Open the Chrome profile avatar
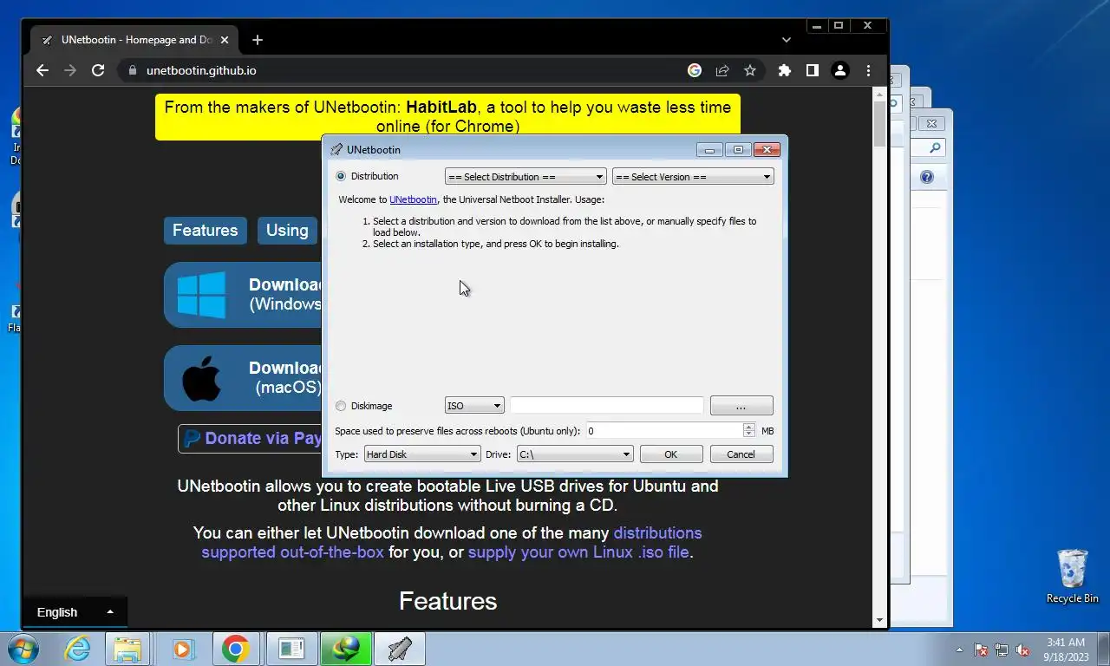 (840, 70)
